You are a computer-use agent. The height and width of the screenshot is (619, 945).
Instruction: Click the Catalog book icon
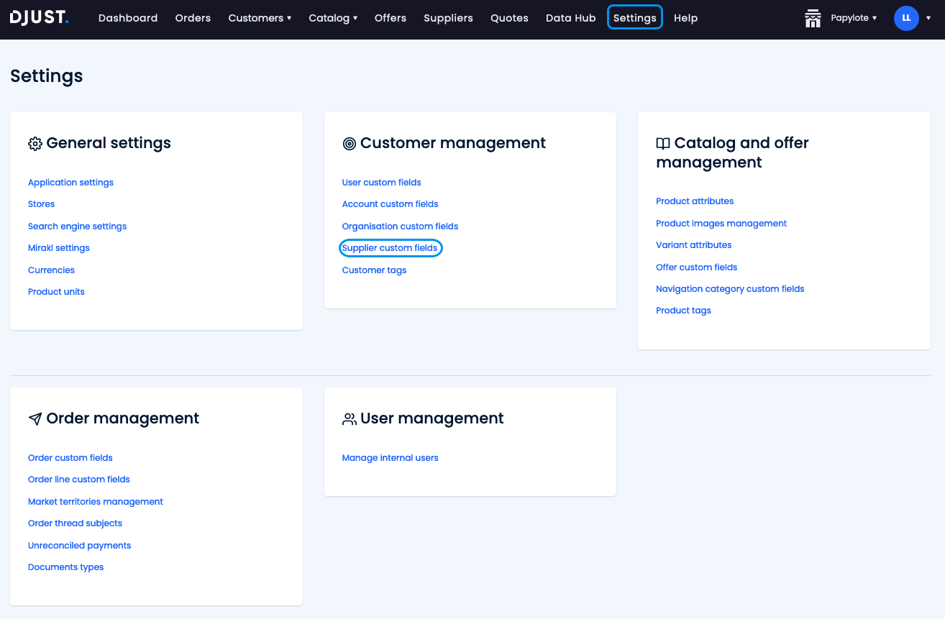pos(663,144)
